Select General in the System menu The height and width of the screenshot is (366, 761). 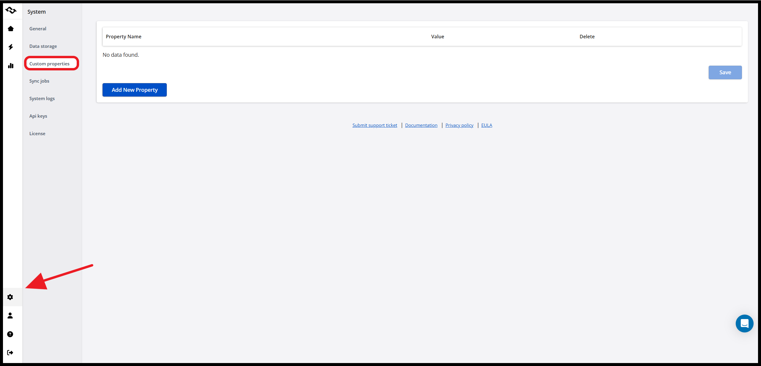[x=38, y=29]
